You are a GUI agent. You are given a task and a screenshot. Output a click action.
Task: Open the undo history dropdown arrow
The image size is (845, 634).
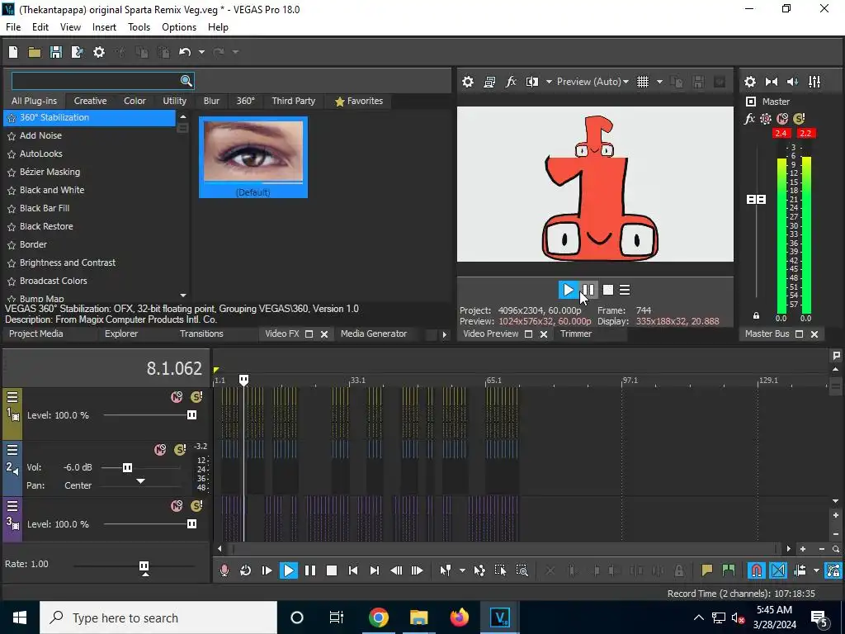pos(201,52)
